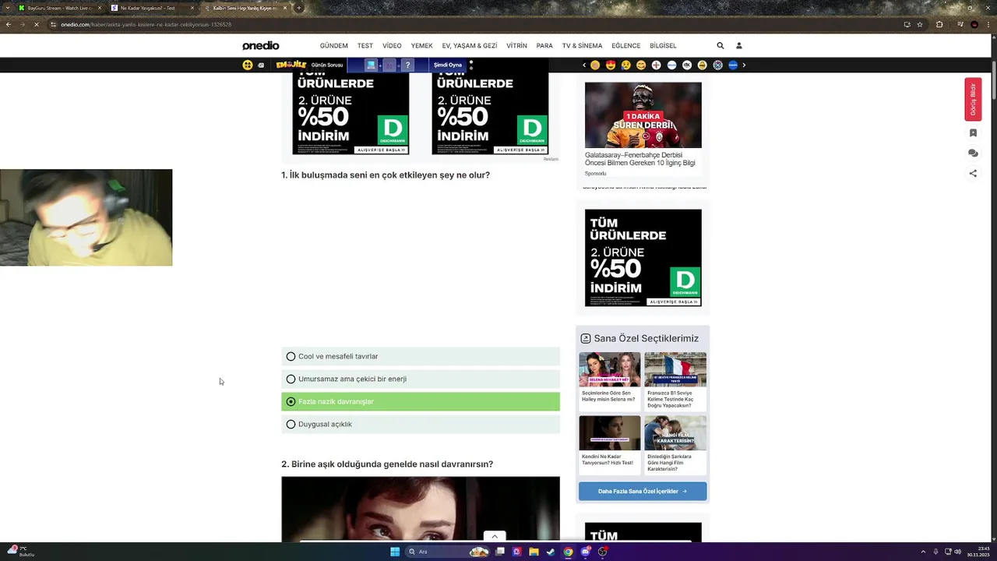Screen dimensions: 997x561
Task: Click the right arrow of the emoji carousel
Action: [744, 65]
